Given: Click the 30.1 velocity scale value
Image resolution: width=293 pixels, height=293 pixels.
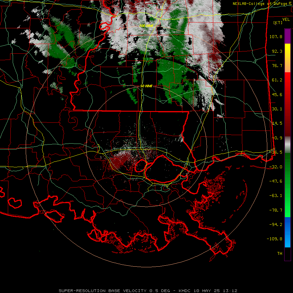Looking at the screenshot, I should [277, 109].
